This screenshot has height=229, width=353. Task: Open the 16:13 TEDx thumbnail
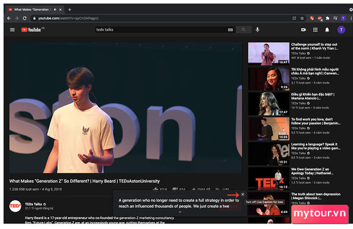click(x=269, y=179)
